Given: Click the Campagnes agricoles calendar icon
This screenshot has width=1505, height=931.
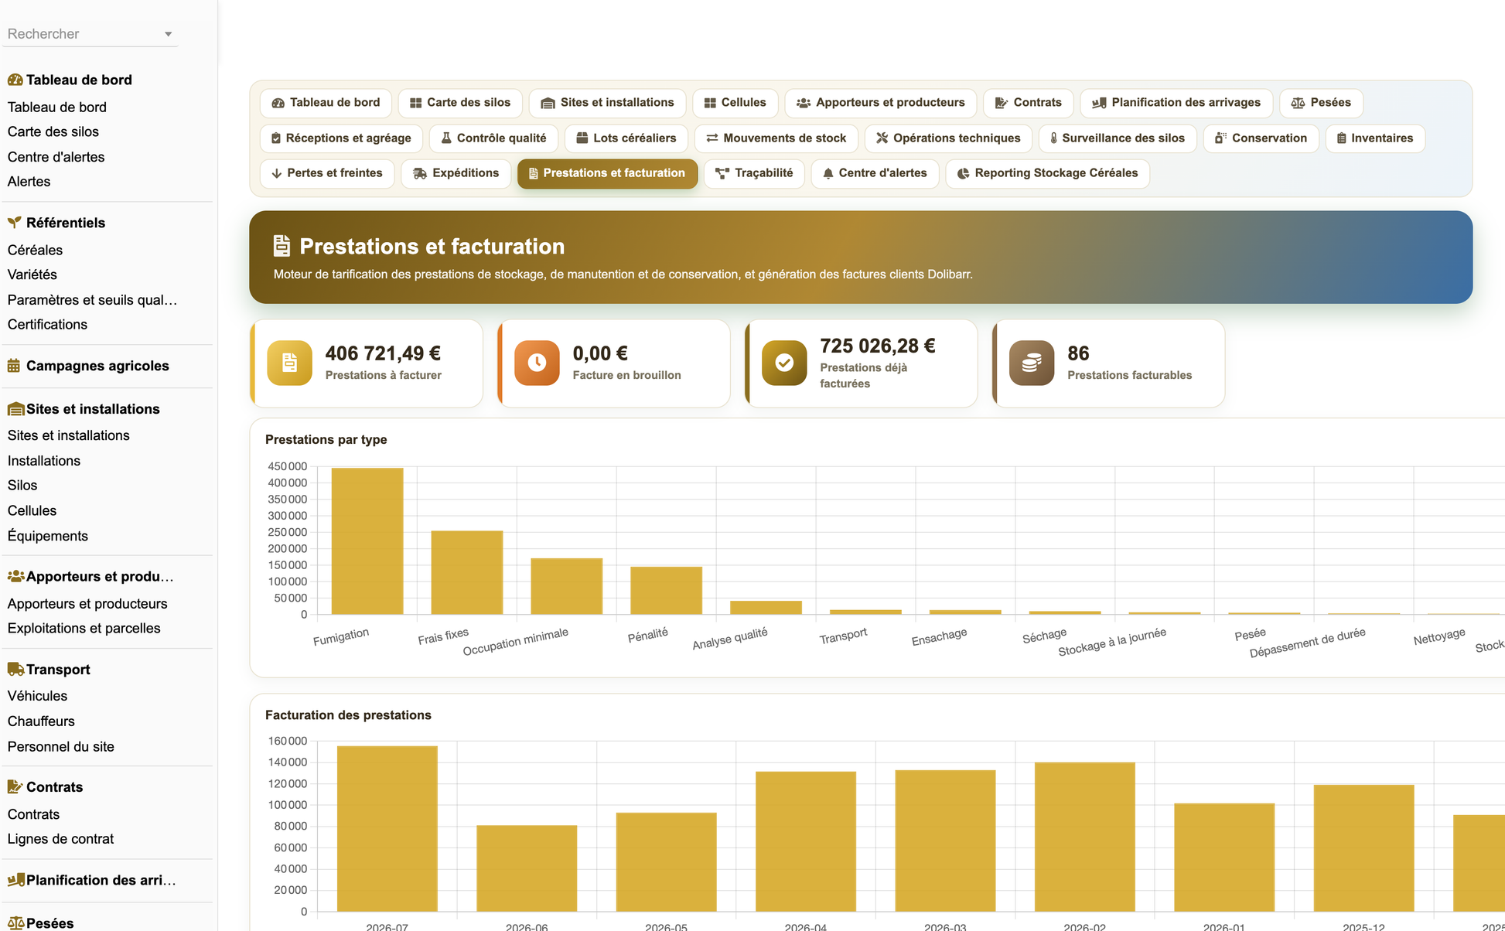Looking at the screenshot, I should point(14,366).
